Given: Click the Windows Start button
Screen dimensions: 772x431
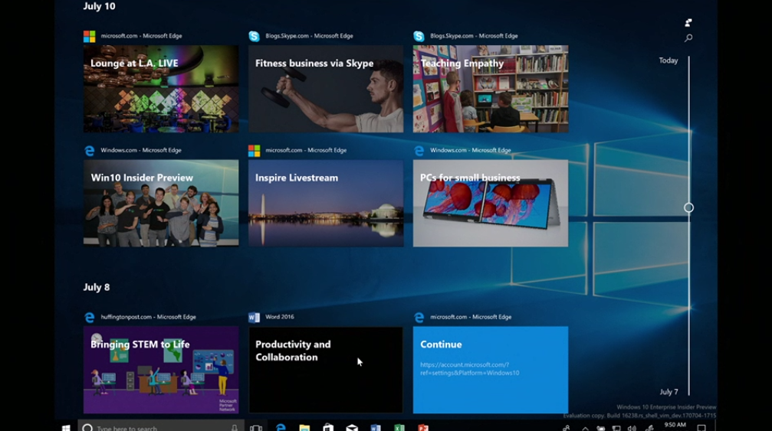Looking at the screenshot, I should click(x=66, y=428).
